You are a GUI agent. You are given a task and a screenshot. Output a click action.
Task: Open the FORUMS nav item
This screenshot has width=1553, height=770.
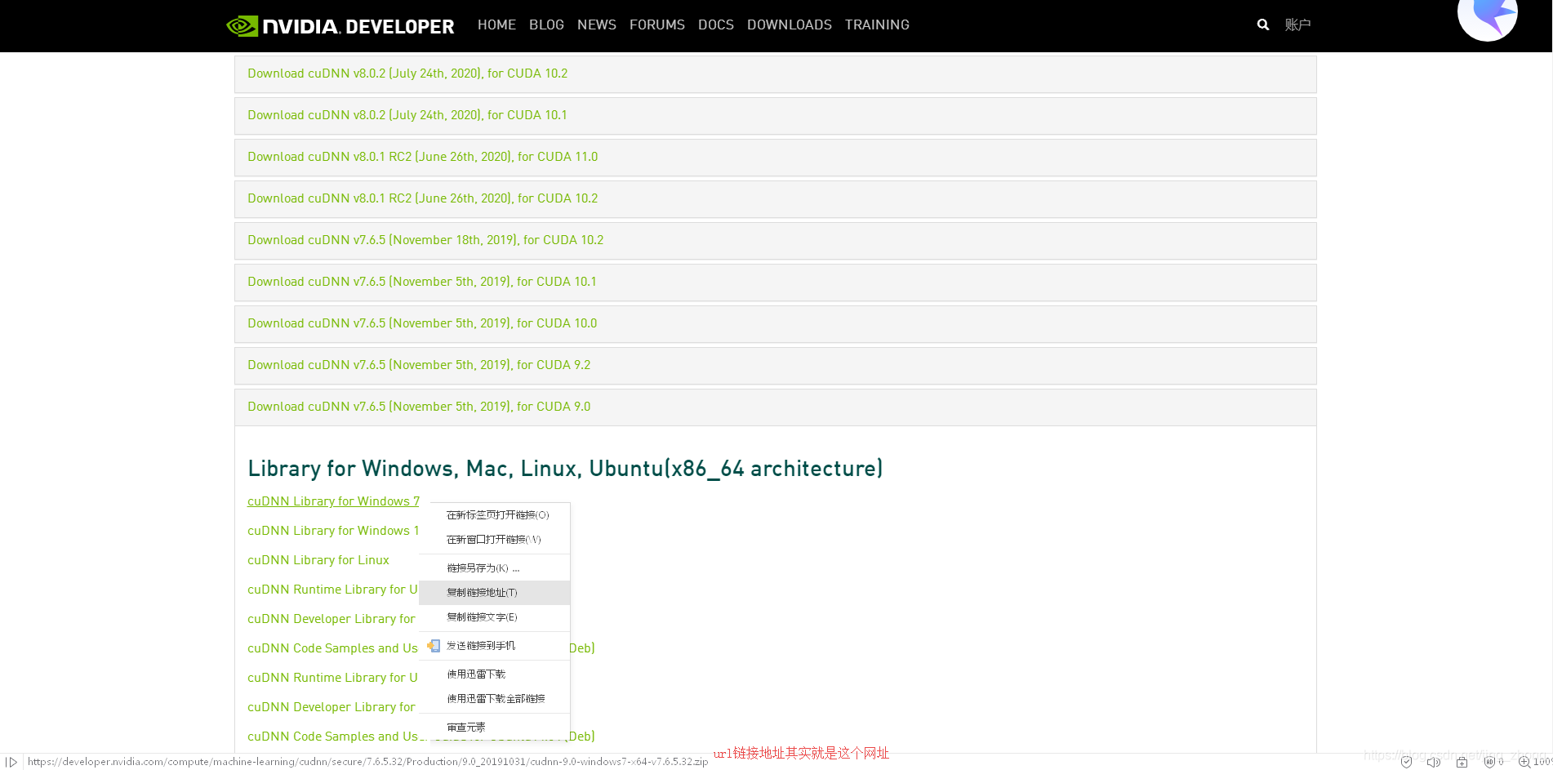coord(657,25)
